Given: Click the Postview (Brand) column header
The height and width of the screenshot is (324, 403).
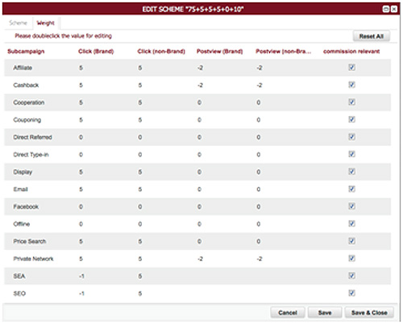Looking at the screenshot, I should pos(219,52).
